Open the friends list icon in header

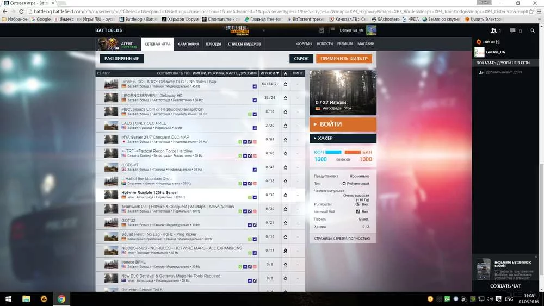click(493, 30)
